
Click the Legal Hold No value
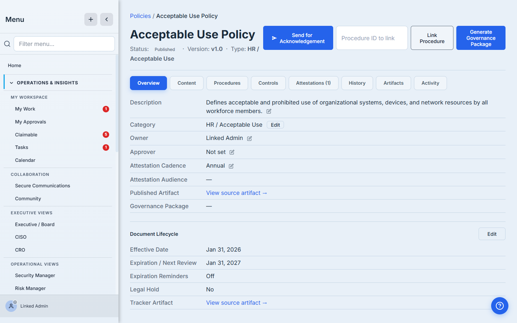coord(210,290)
